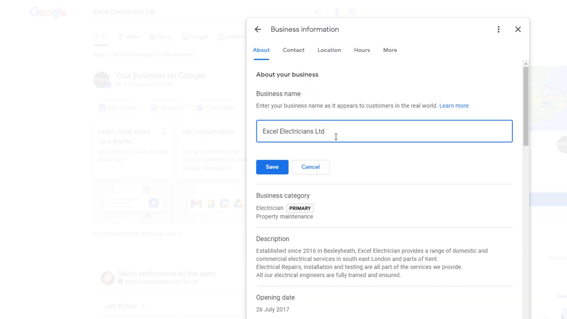The image size is (567, 319).
Task: Edit the business Description text
Action: (x=372, y=263)
